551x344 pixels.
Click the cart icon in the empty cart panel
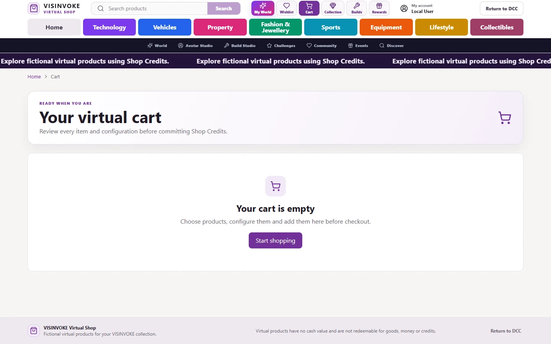(275, 186)
